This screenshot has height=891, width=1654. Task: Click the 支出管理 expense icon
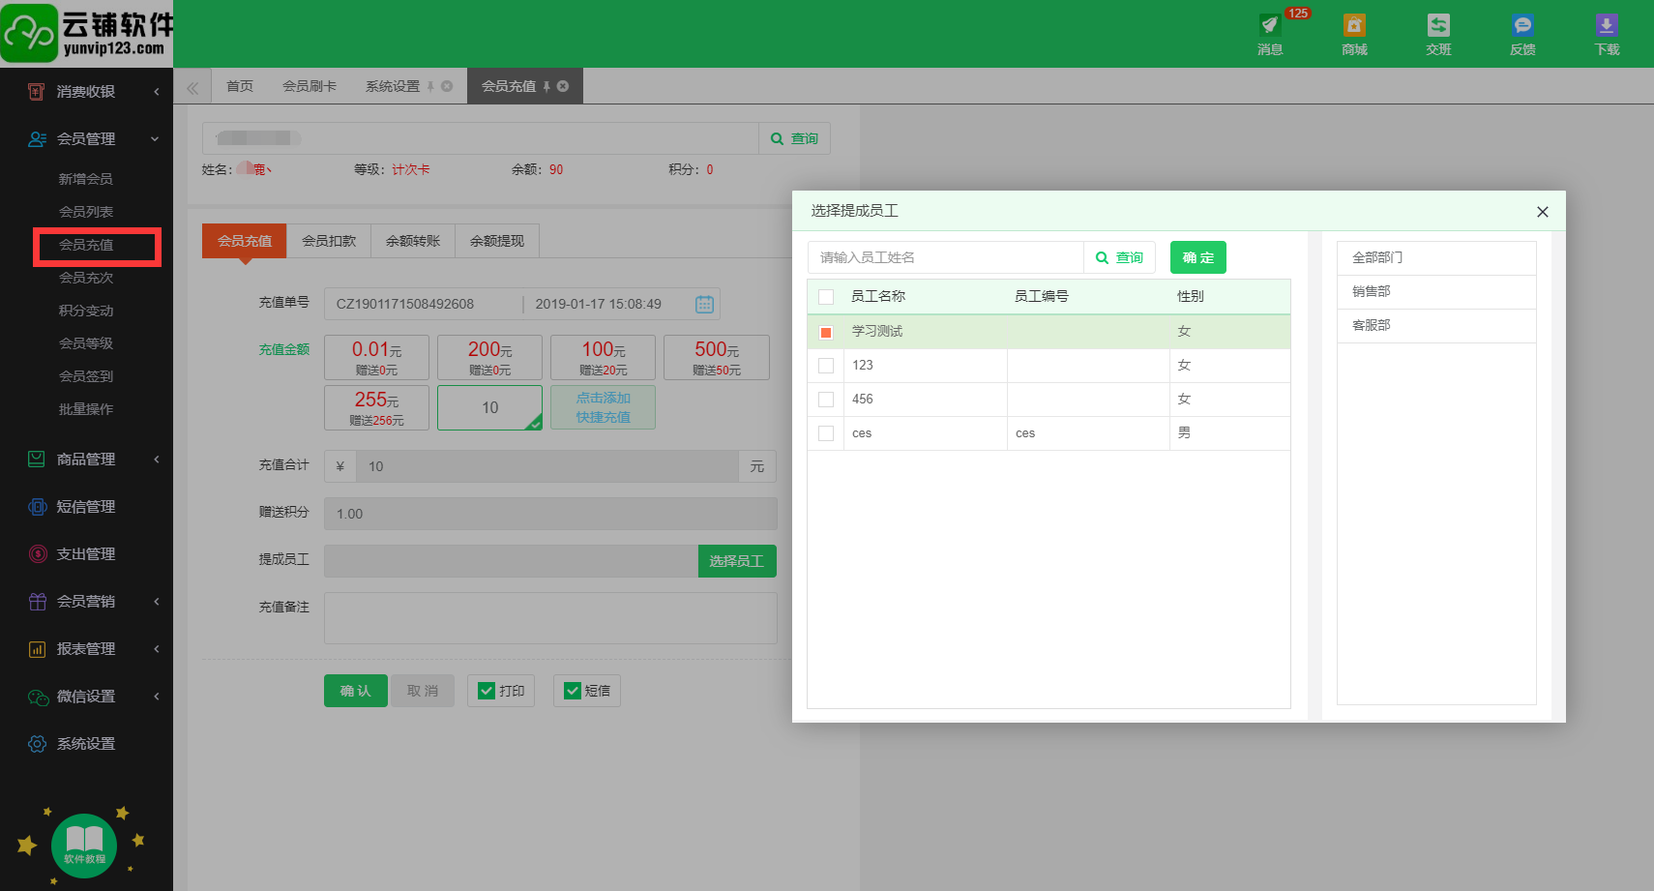37,554
